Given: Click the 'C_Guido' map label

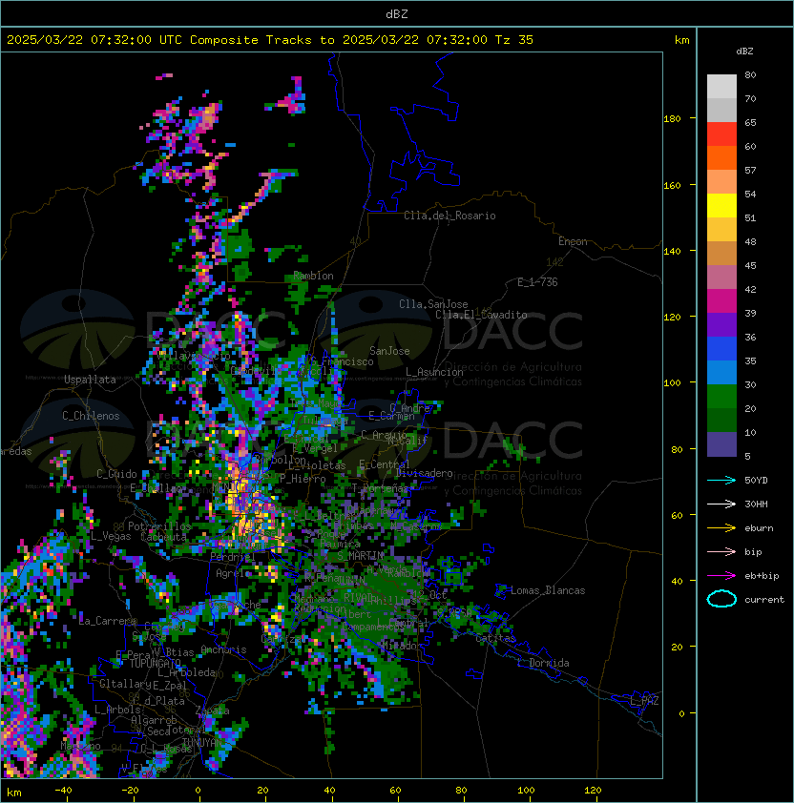Looking at the screenshot, I should coord(116,474).
